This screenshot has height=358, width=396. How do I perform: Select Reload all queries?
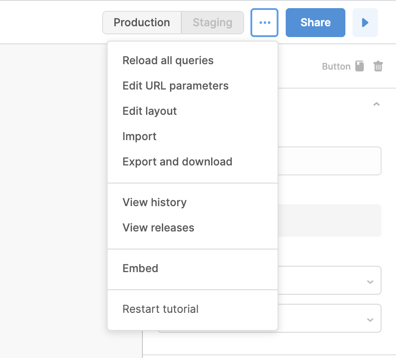click(193, 61)
